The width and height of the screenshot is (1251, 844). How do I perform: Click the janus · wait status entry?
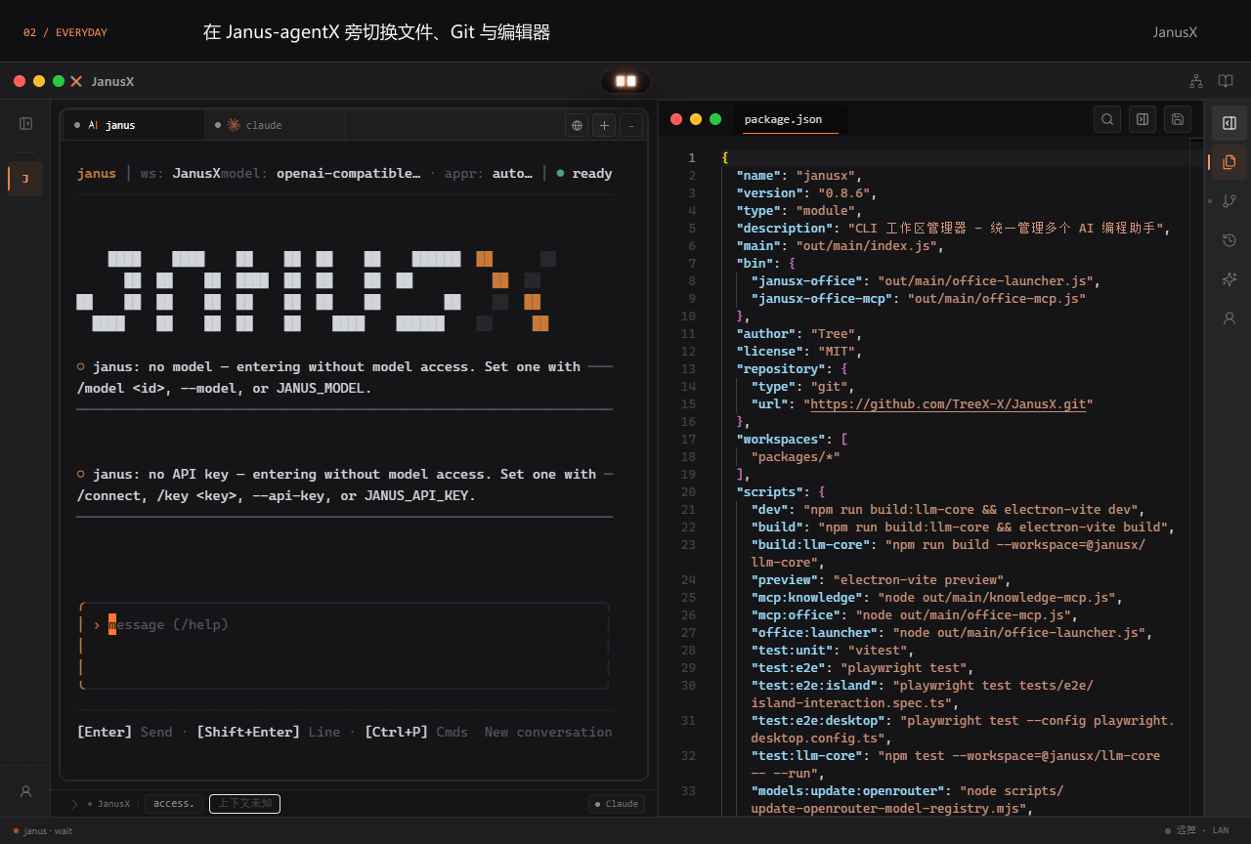42,830
